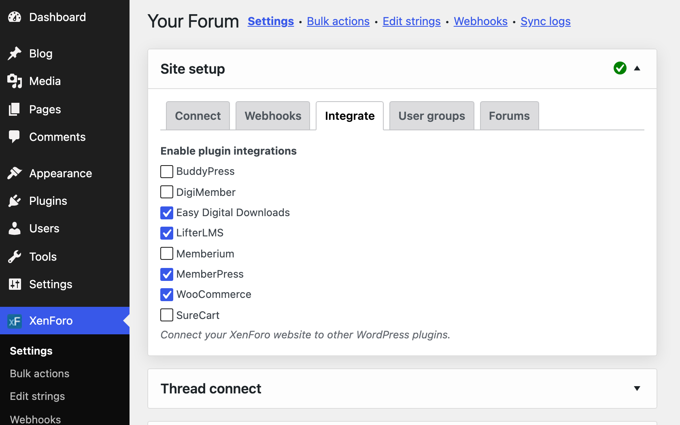Open the User groups tab
The image size is (680, 425).
pos(432,116)
